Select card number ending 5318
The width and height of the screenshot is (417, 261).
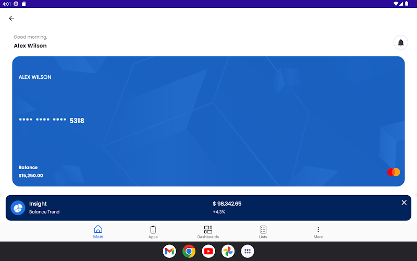coord(51,121)
